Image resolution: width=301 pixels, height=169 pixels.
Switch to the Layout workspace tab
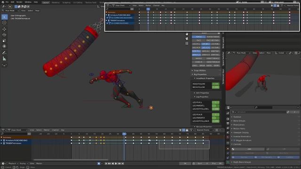tap(46, 3)
